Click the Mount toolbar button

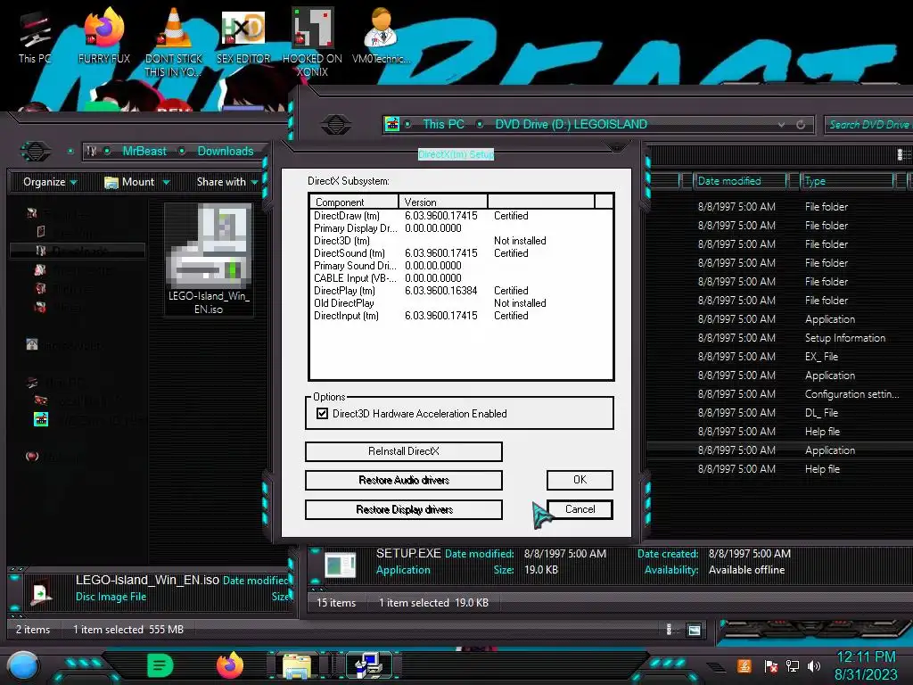tap(136, 182)
